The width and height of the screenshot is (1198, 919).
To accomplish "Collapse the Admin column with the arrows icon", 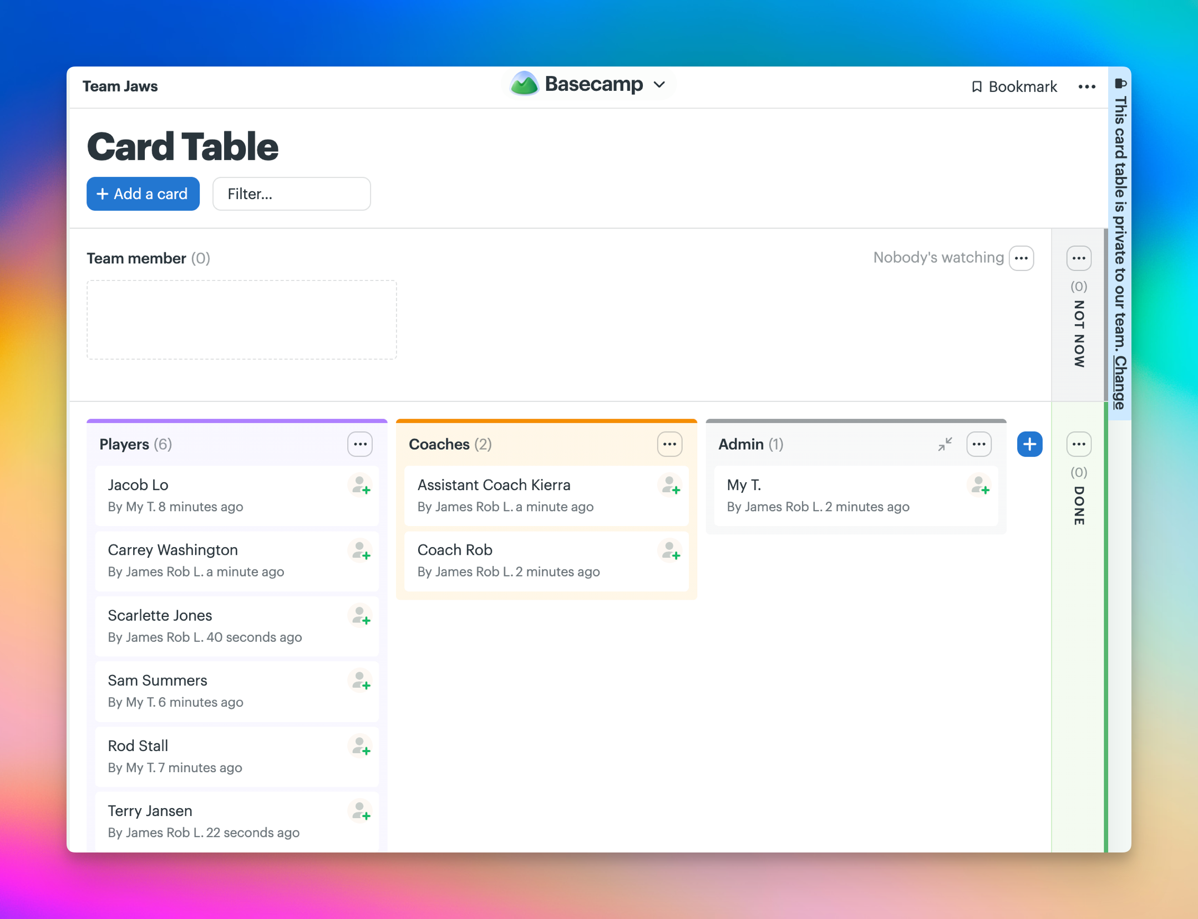I will (945, 444).
